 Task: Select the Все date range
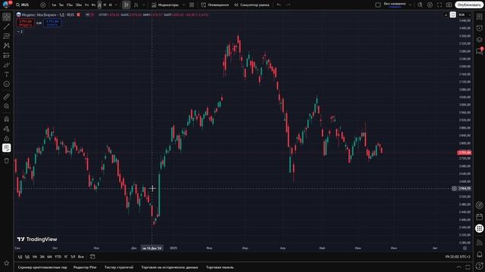[81, 257]
